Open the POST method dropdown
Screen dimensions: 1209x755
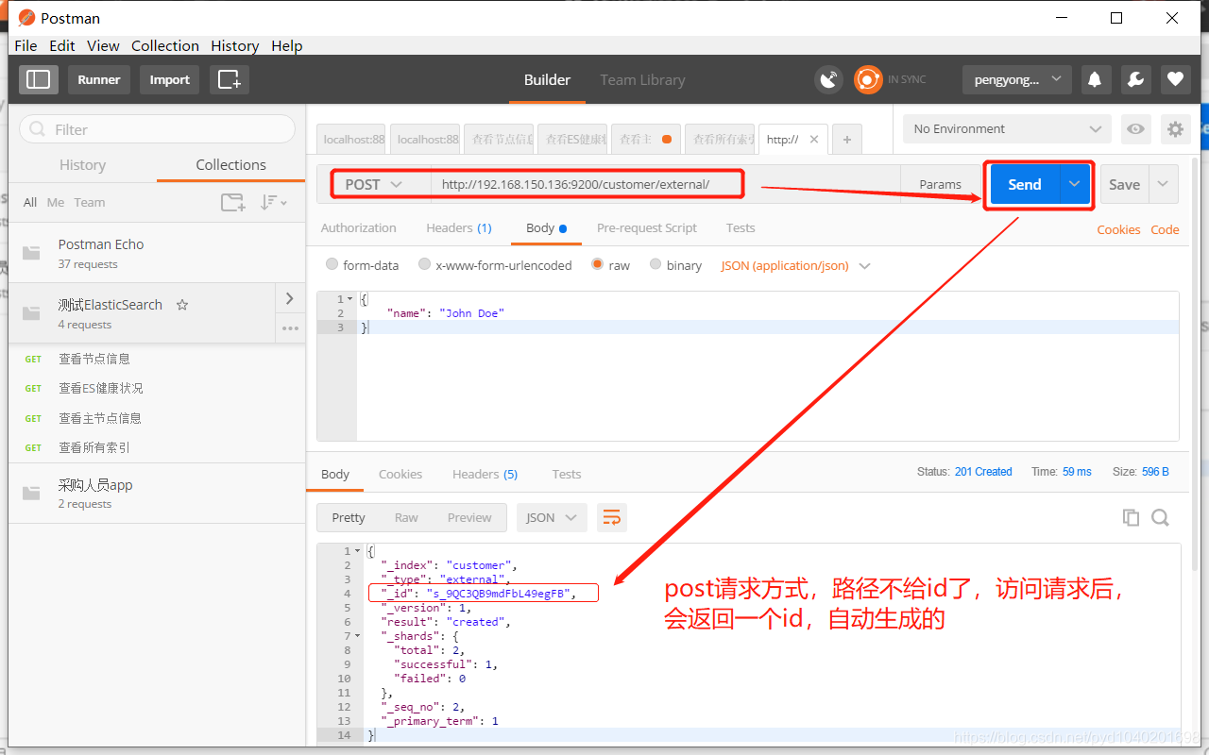373,184
